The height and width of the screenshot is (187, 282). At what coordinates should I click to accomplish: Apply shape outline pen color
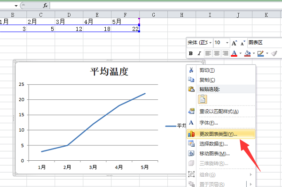click(261, 53)
